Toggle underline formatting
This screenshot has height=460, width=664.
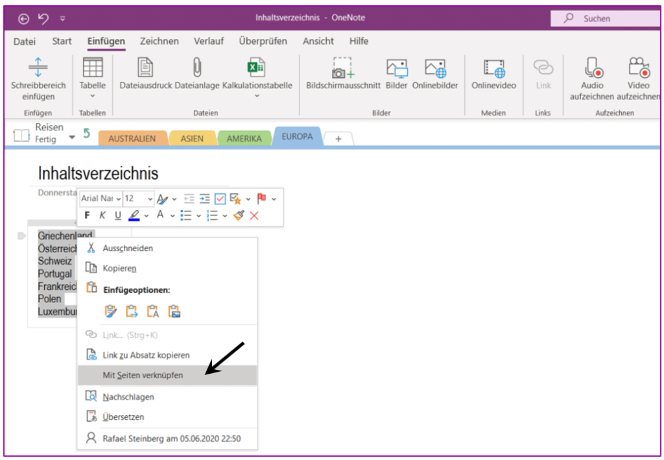click(118, 215)
